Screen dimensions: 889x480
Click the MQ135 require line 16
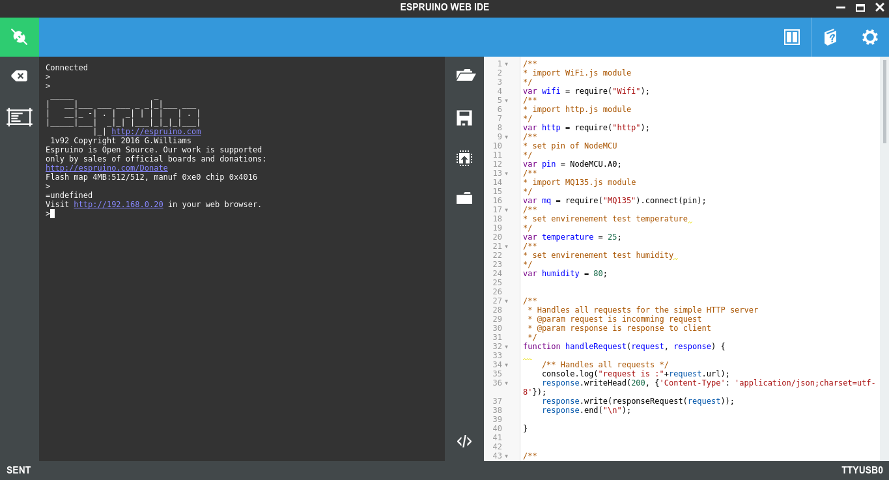click(x=615, y=201)
